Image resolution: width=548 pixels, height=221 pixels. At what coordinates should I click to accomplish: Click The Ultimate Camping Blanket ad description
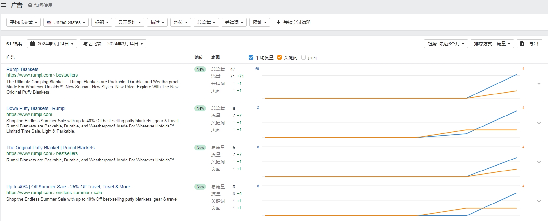(93, 87)
